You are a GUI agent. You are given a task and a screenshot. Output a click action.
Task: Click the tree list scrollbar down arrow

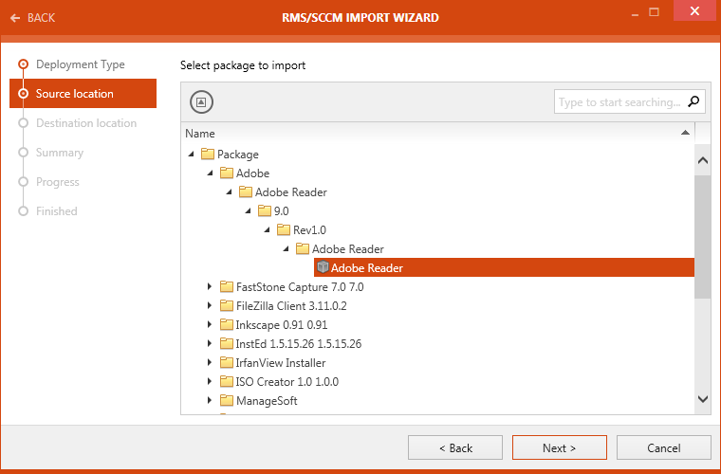(703, 400)
